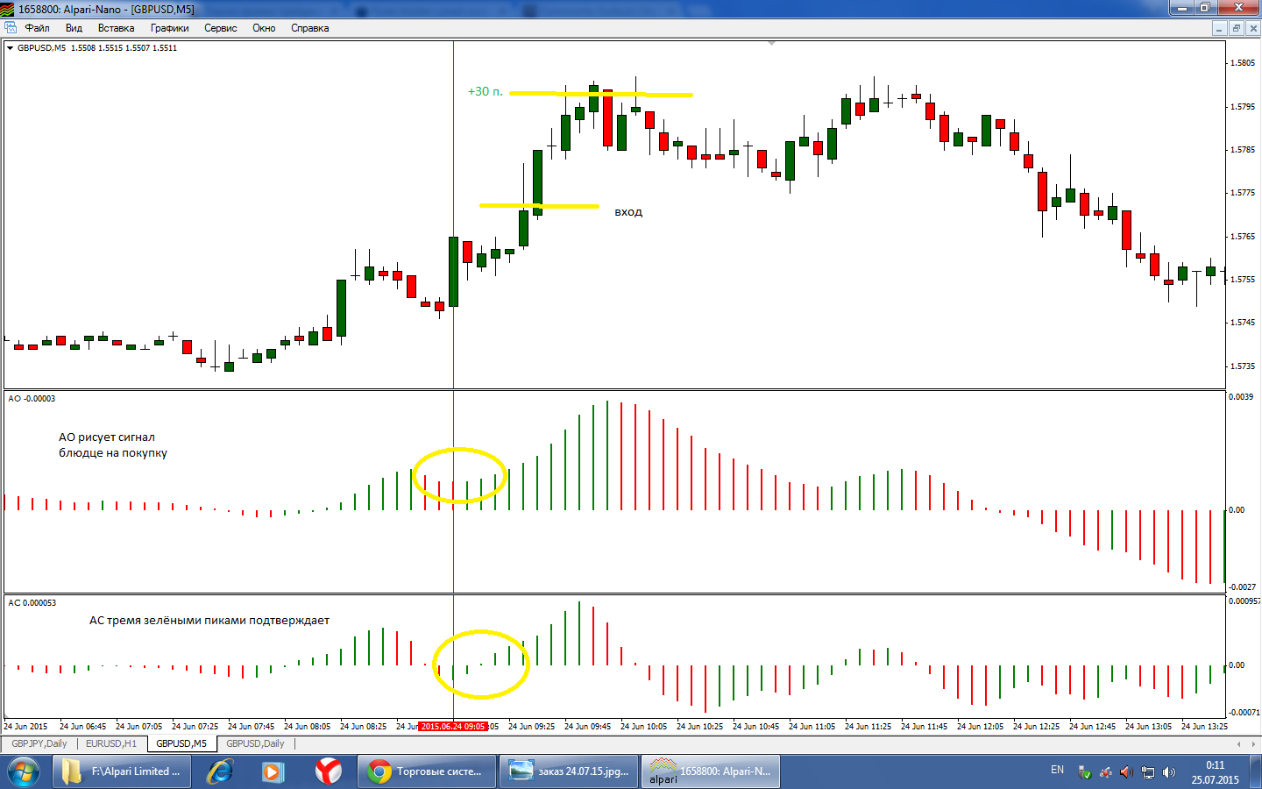
Task: Switch to Chrome 'Торговые систе...' window
Action: (x=427, y=771)
